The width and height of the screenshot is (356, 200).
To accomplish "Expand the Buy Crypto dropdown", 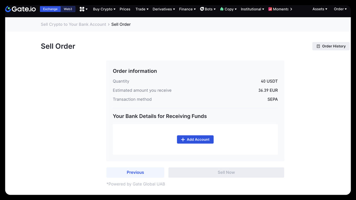I will [104, 9].
